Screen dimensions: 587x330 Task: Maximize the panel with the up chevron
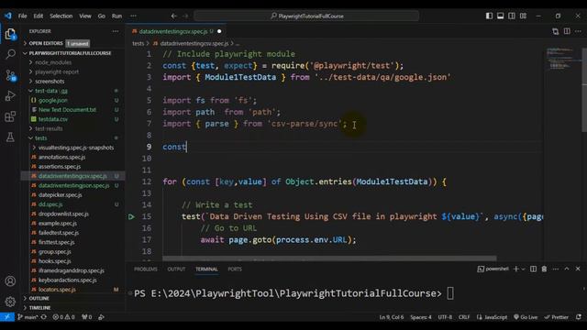(567, 269)
